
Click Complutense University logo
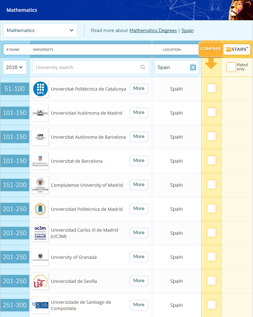click(40, 185)
